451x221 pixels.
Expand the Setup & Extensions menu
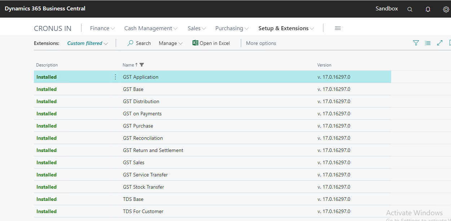pyautogui.click(x=286, y=28)
